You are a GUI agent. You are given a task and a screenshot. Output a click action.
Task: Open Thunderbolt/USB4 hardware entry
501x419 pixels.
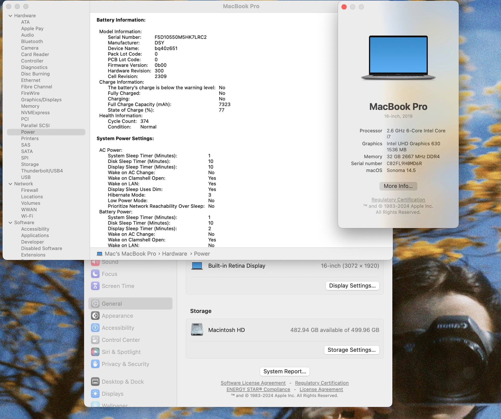[x=42, y=171]
